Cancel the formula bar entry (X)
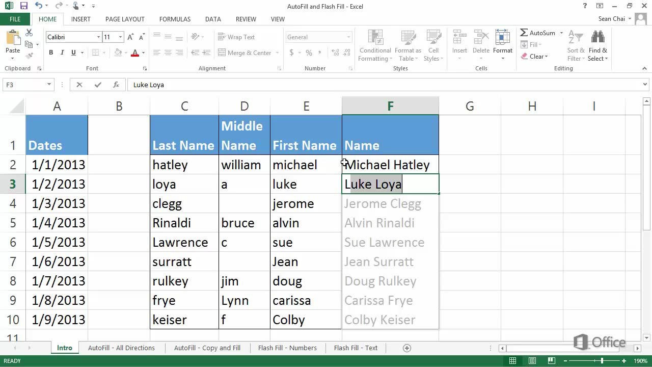 [79, 85]
